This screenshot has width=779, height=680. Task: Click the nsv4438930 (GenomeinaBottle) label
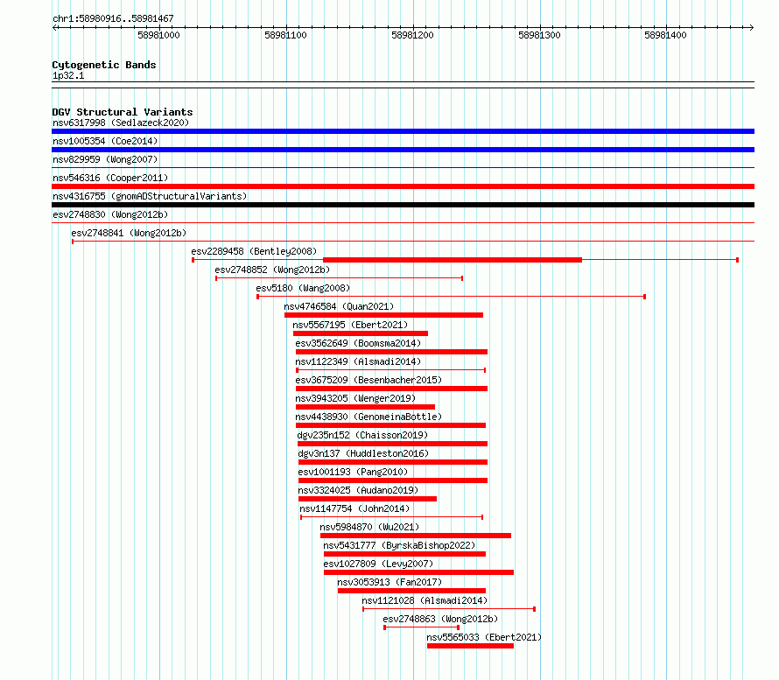[368, 417]
